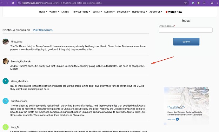The width and height of the screenshot is (219, 132).
Task: Click Playbook ad text 'Expert-Led Classes Designed to Help'
Action: pyautogui.click(x=184, y=112)
